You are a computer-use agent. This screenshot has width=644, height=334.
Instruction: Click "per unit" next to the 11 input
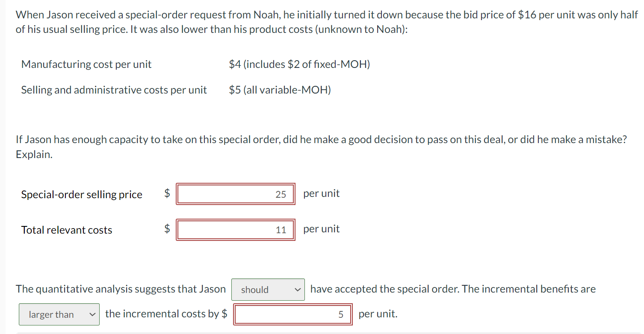tap(321, 229)
